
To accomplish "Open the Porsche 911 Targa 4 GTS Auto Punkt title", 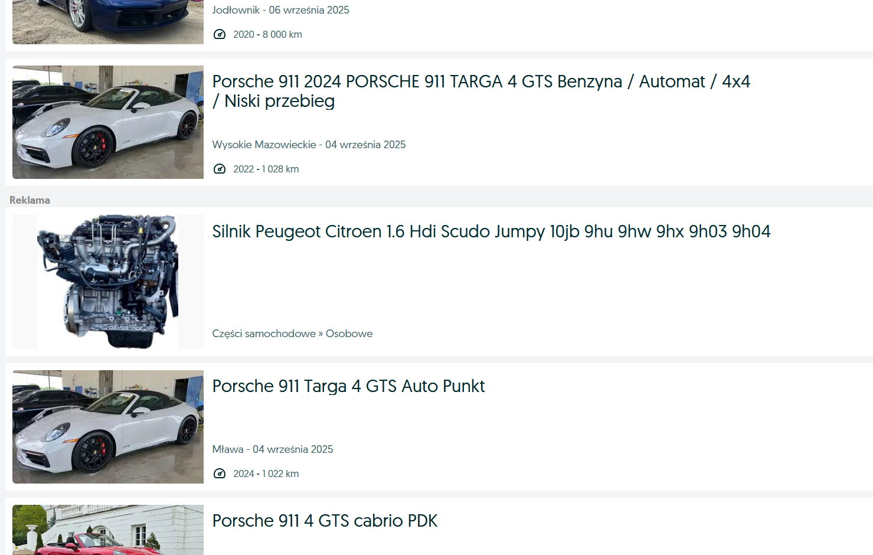I will [x=348, y=386].
